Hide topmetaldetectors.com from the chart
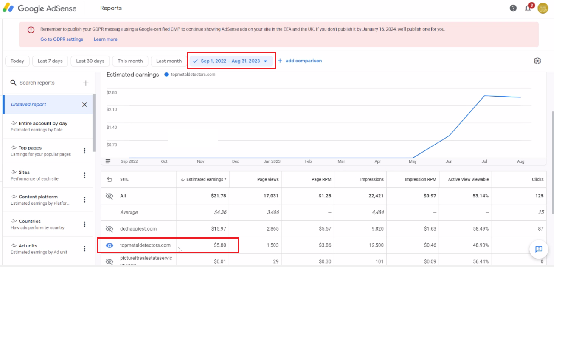 coord(110,245)
